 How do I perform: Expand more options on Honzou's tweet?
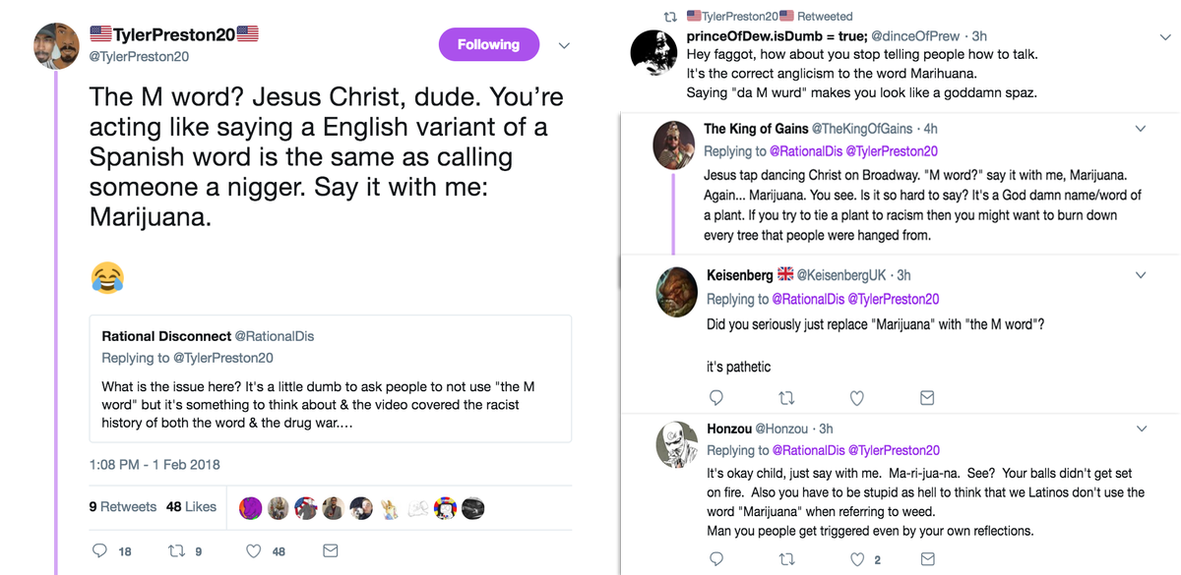coord(1141,429)
